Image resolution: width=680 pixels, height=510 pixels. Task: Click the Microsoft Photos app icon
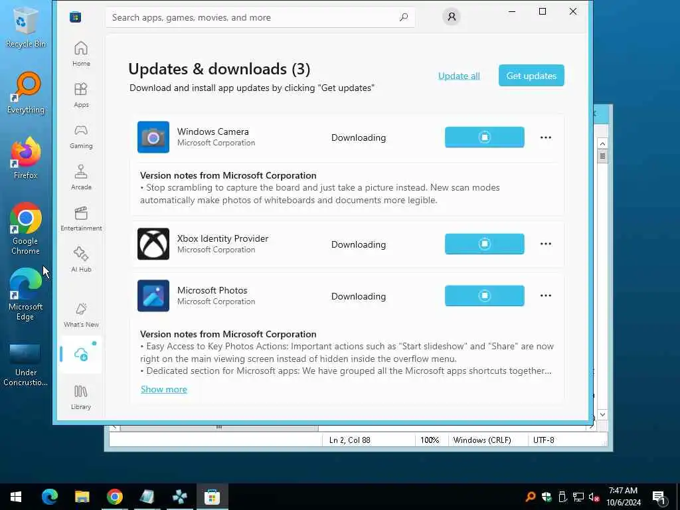153,296
